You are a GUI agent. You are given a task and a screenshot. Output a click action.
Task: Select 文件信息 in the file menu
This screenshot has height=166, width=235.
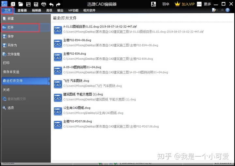click(25, 54)
